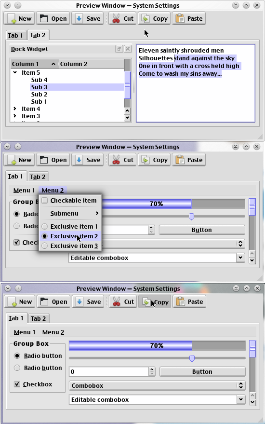Sort by the Column 2 header

click(x=92, y=64)
